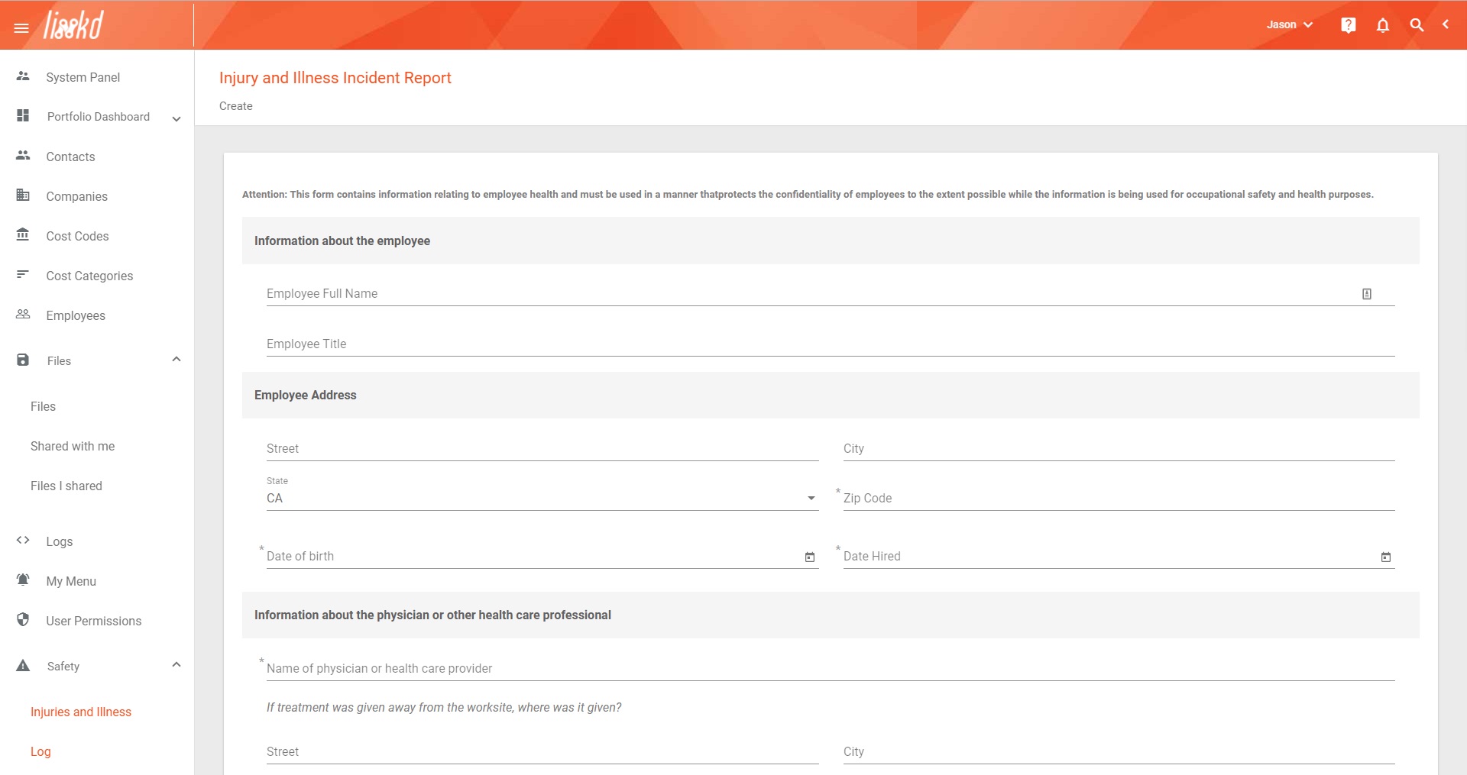Collapse the Safety sidebar section
The height and width of the screenshot is (775, 1467).
(176, 665)
